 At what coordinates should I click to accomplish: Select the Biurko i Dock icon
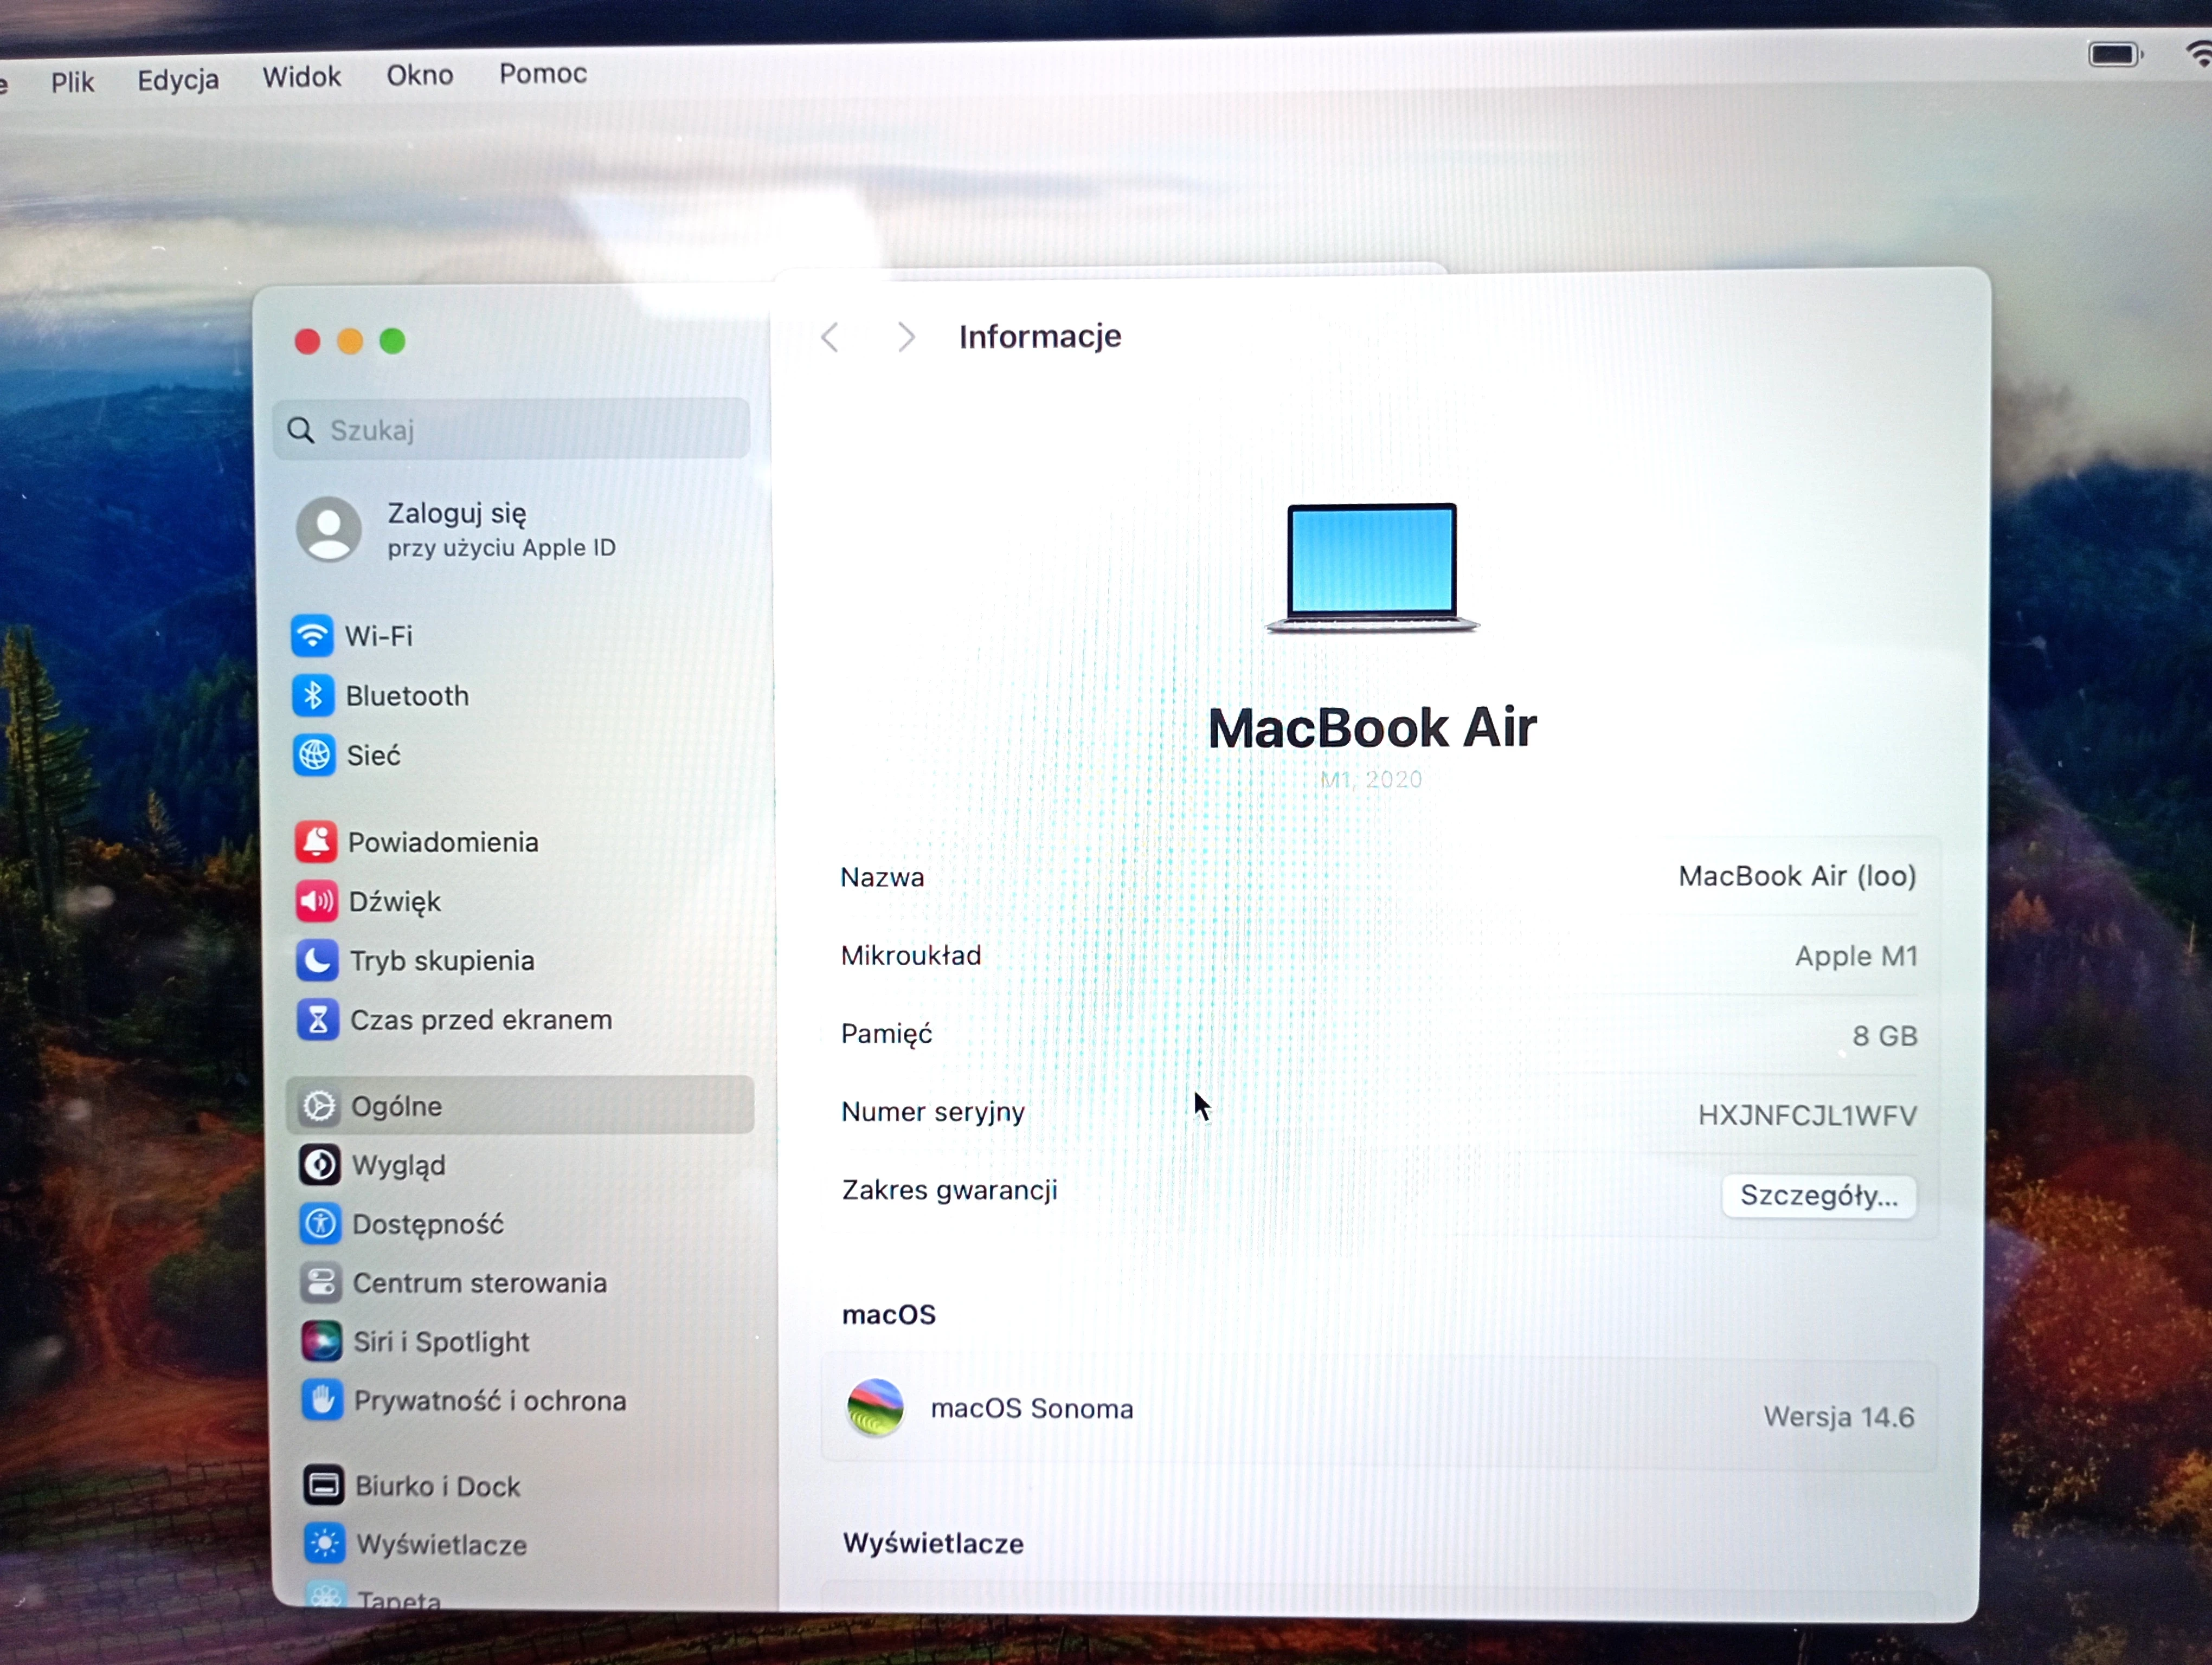324,1486
